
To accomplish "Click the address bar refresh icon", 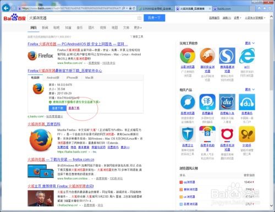I will click(134, 8).
